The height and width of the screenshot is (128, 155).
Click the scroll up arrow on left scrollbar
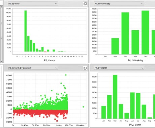pos(1,7)
